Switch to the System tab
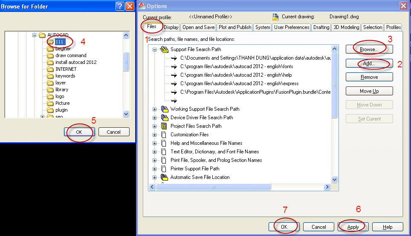The height and width of the screenshot is (236, 411). click(x=263, y=27)
